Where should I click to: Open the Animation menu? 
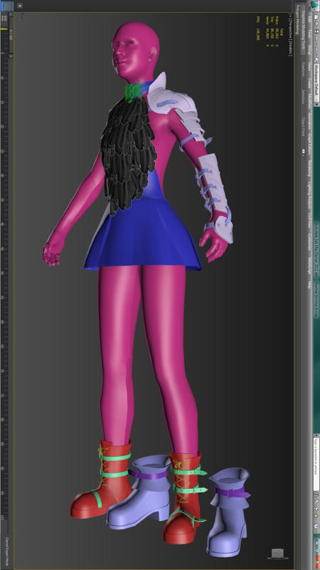tap(309, 121)
